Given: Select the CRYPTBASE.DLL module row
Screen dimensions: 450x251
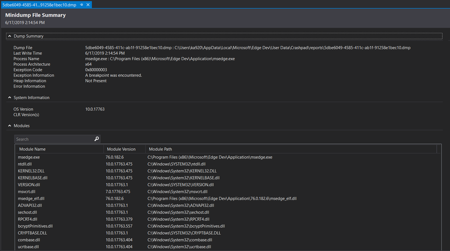Looking at the screenshot, I should tap(228, 233).
